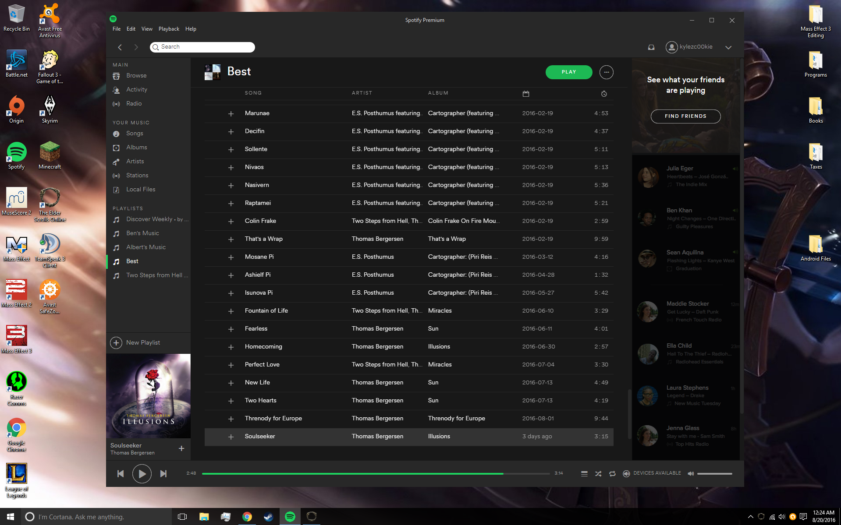The image size is (841, 525).
Task: Sort by ALBUM column header
Action: pyautogui.click(x=438, y=93)
